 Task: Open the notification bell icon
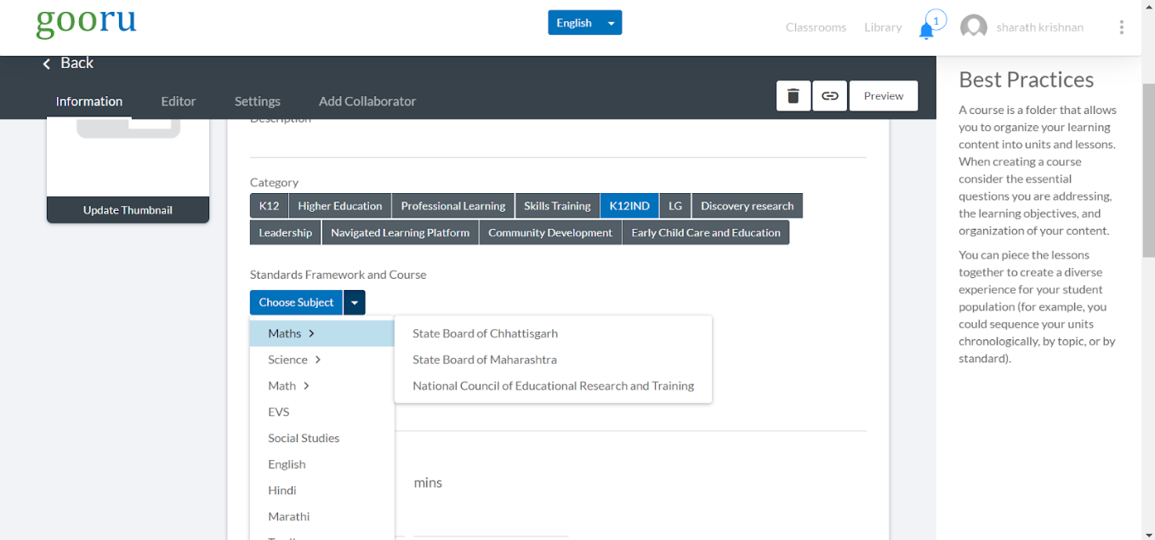tap(926, 31)
